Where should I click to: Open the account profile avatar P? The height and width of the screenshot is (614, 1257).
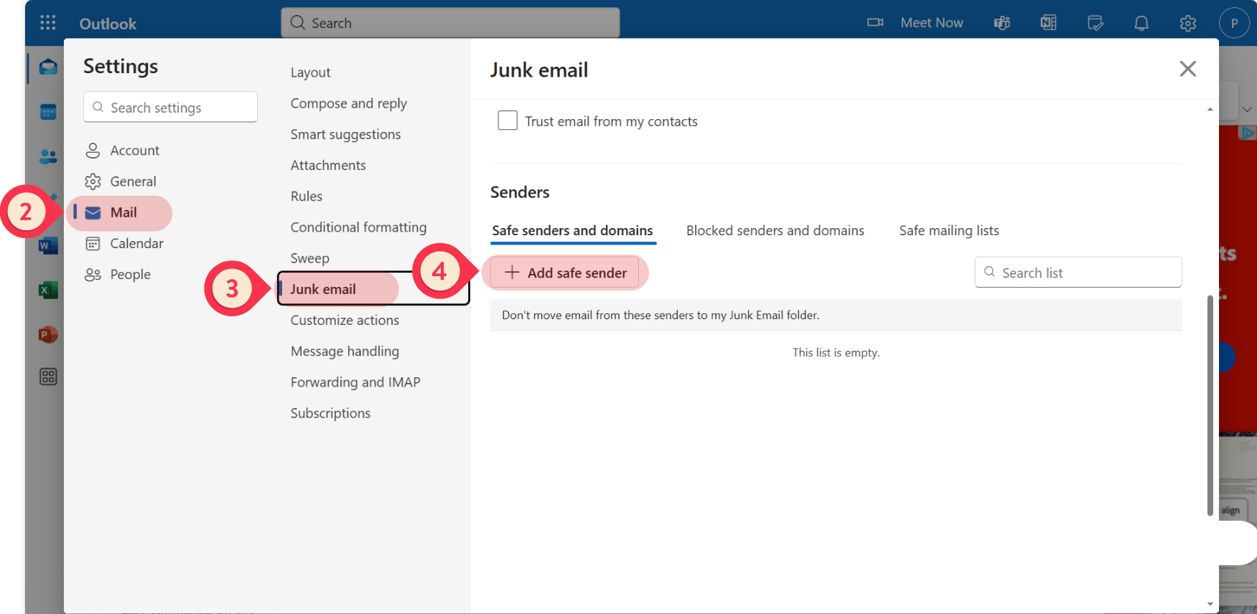pos(1234,23)
